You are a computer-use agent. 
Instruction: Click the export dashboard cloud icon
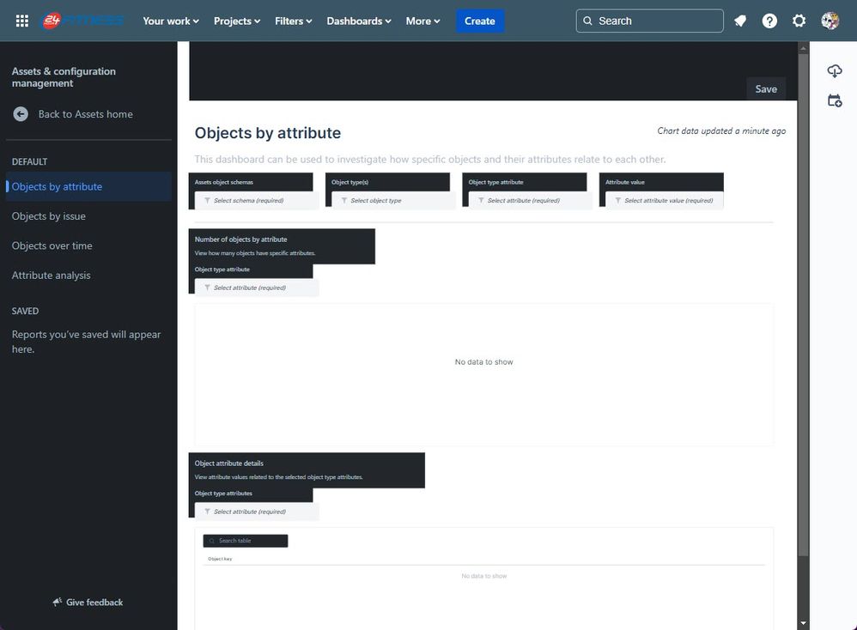coord(834,70)
